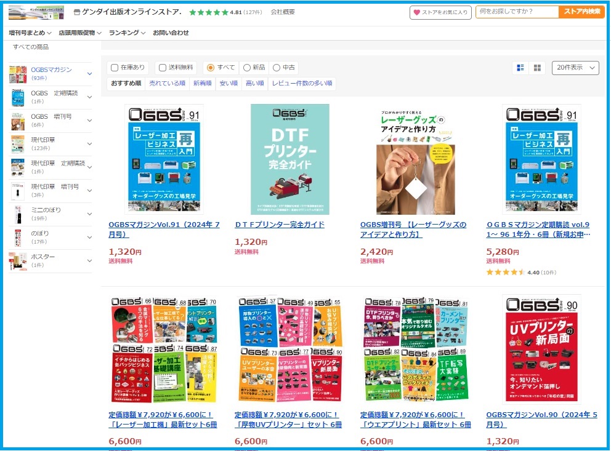Open the レーザー加工機 6冊セット thumbnail

(x=164, y=349)
